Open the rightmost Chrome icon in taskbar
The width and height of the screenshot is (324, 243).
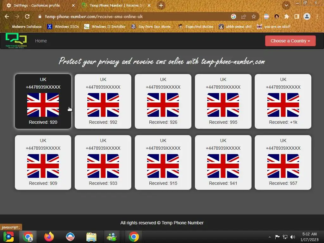click(134, 237)
